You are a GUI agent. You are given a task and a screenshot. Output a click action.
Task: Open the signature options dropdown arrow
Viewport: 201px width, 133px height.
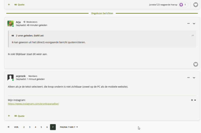pos(195,100)
